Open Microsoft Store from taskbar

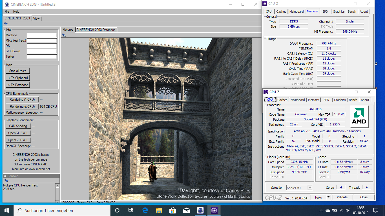pyautogui.click(x=173, y=210)
